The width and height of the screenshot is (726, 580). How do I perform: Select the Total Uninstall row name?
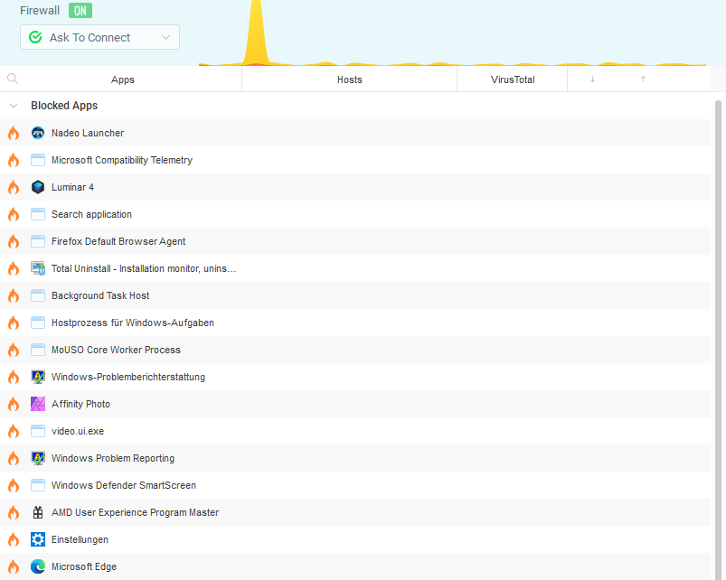pos(144,268)
